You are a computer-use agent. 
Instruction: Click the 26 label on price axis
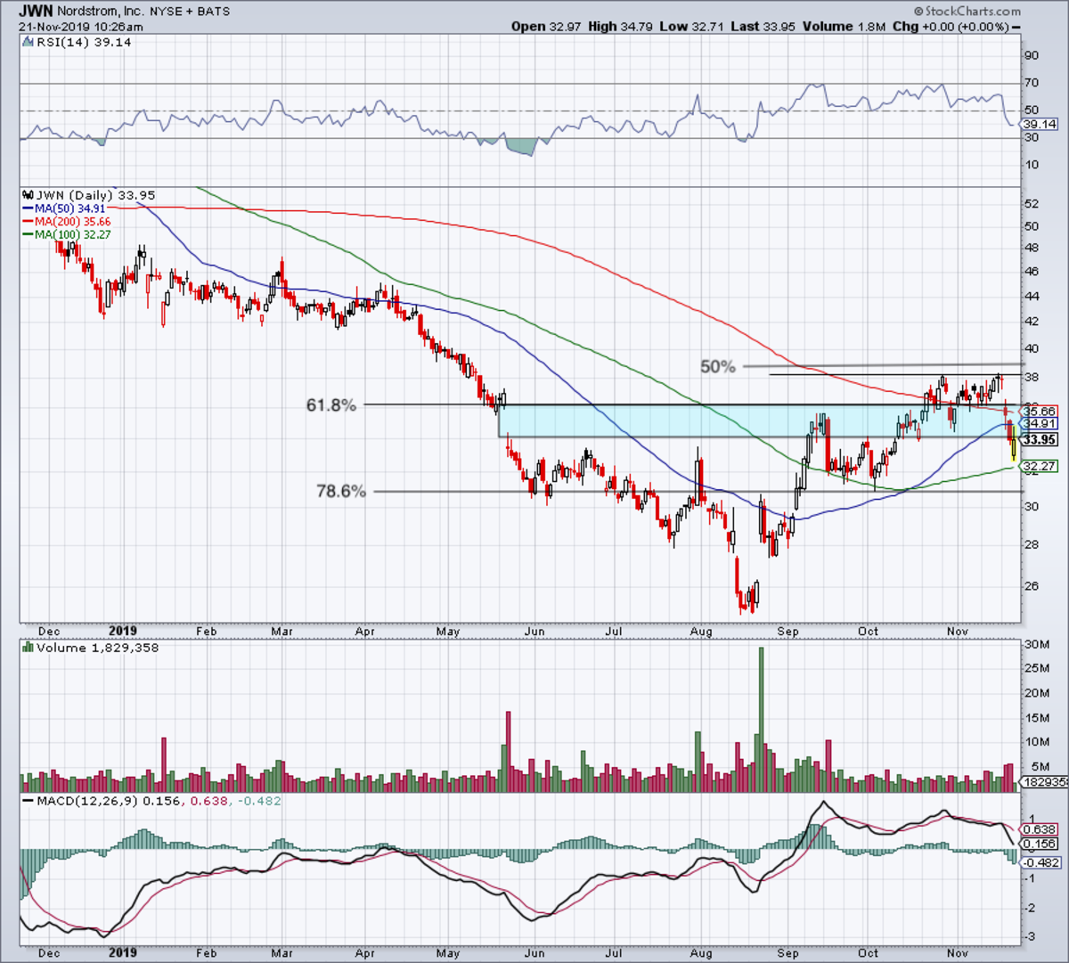[x=1032, y=586]
